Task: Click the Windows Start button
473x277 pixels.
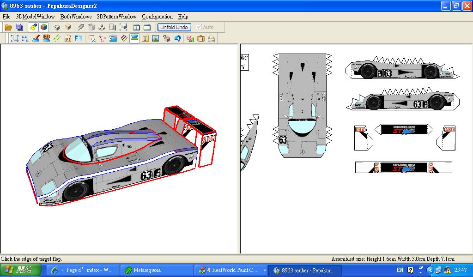Action: [20, 270]
